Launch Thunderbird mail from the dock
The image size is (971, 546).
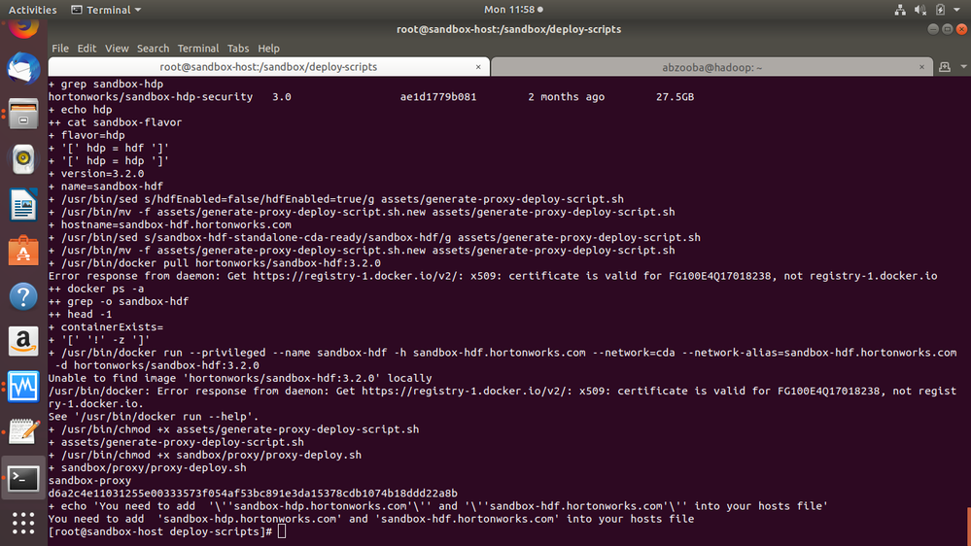click(x=23, y=68)
